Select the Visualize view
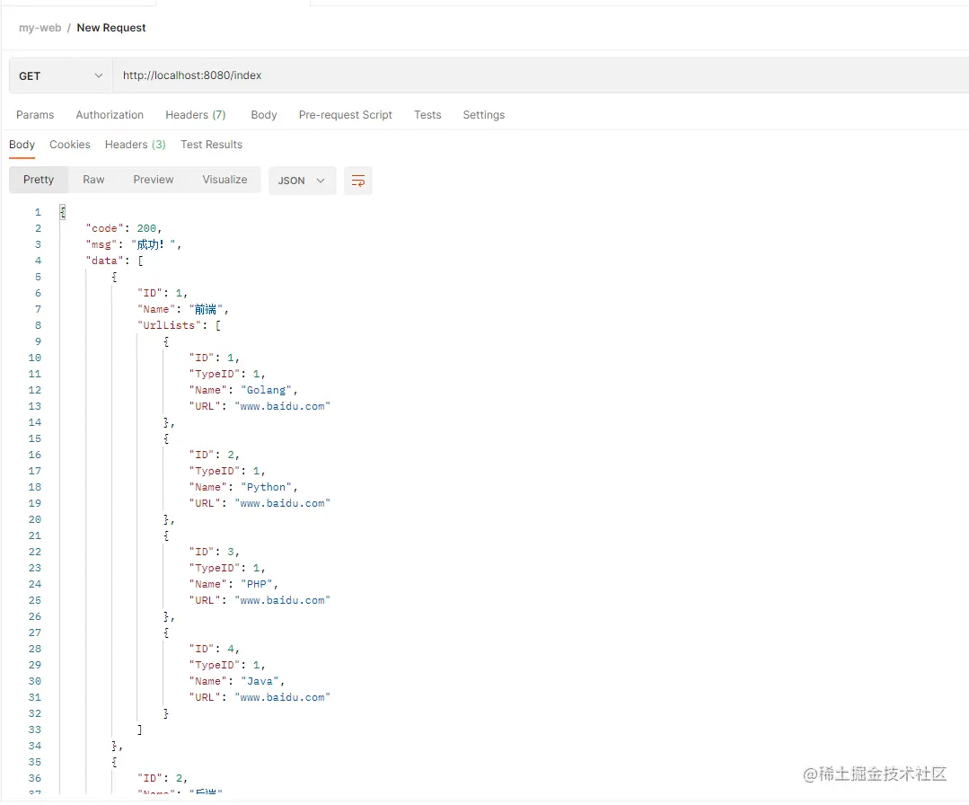The image size is (969, 805). pos(225,180)
